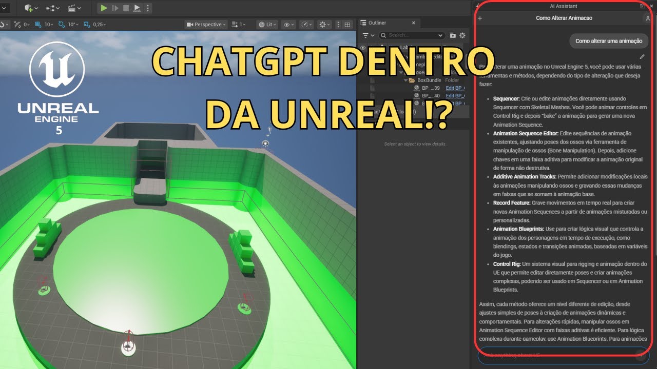Click the Sequencer bullet heading
This screenshot has height=369, width=657.
(506, 98)
